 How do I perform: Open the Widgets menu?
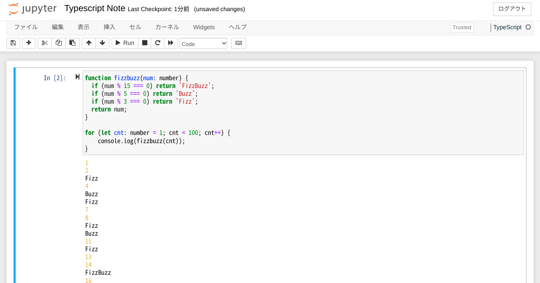[x=204, y=27]
